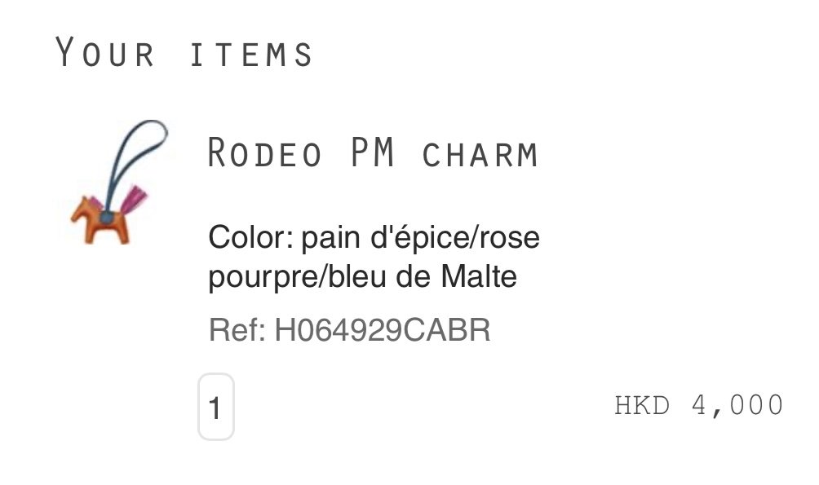819x485 pixels.
Task: Click the word charm in product title
Action: (x=480, y=155)
